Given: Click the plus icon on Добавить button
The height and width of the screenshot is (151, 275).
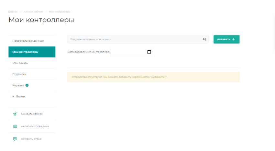Looking at the screenshot, I should (x=234, y=39).
